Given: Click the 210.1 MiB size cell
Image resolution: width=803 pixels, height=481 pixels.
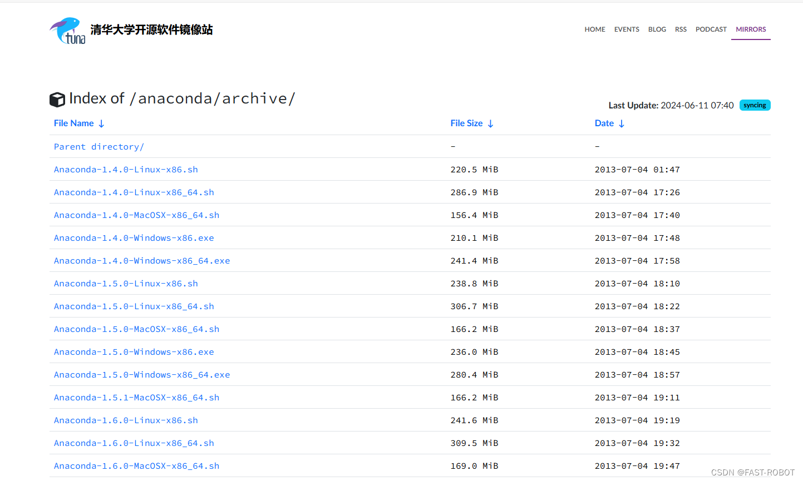Looking at the screenshot, I should pos(474,238).
